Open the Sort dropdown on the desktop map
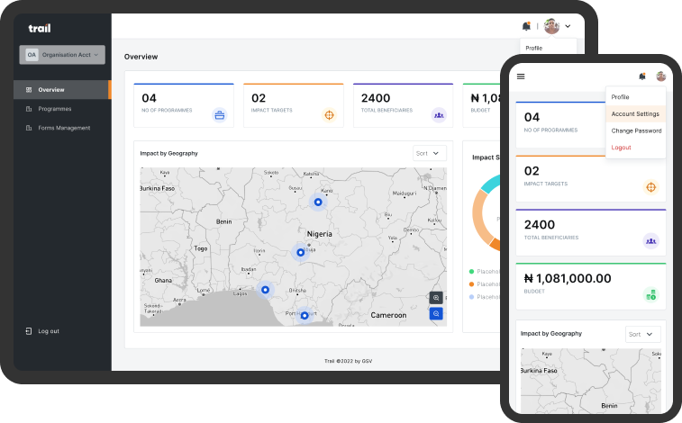The width and height of the screenshot is (682, 423). 429,153
